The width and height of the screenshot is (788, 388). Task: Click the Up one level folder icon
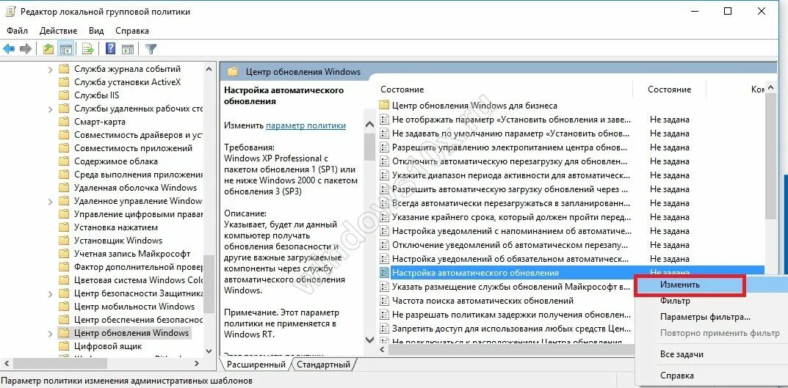pos(48,48)
